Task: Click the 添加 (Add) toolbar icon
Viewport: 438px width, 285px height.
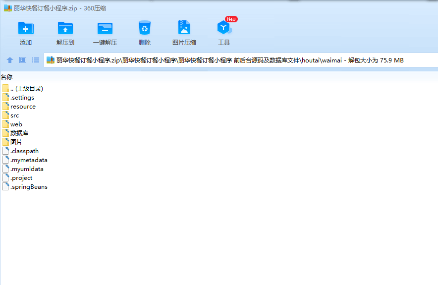Action: (x=26, y=28)
